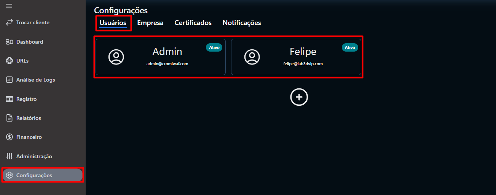Screen dimensions: 496x195
Task: Click the Dashboard icon in the sidebar
Action: pyautogui.click(x=10, y=42)
